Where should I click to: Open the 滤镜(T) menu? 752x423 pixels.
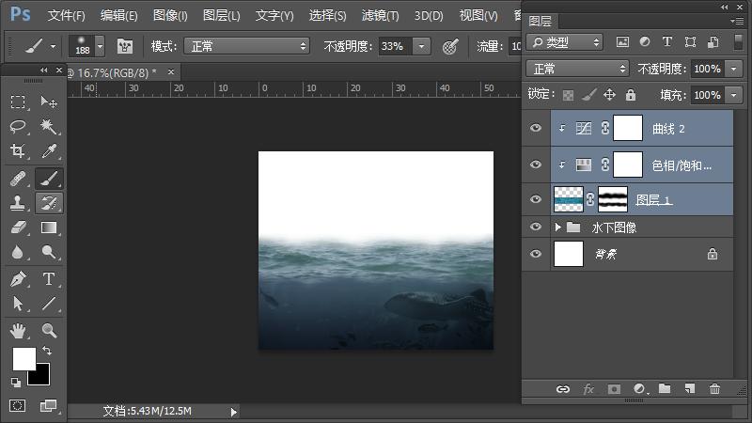[x=380, y=15]
